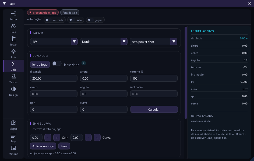Open the Design contrast icon

(13, 89)
